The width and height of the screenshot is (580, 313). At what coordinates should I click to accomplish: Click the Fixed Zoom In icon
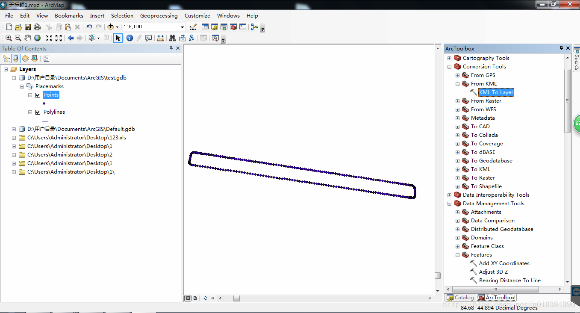tap(49, 38)
